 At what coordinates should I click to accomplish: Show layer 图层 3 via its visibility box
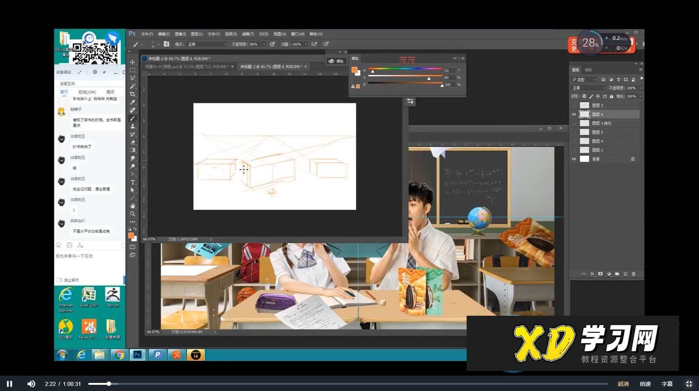pyautogui.click(x=574, y=105)
